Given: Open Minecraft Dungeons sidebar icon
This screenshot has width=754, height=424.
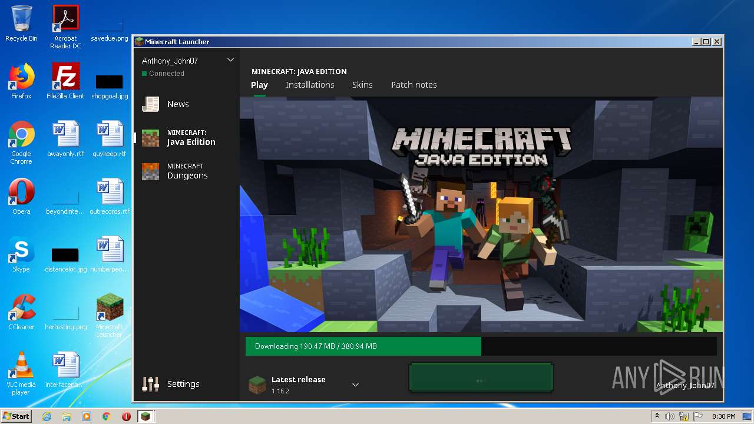Looking at the screenshot, I should pyautogui.click(x=151, y=171).
